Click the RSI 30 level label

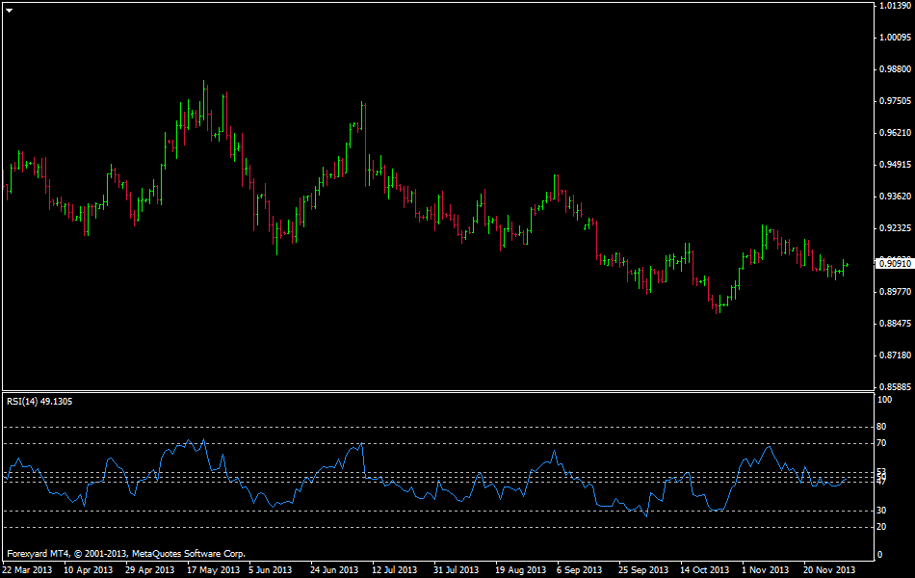(x=880, y=511)
